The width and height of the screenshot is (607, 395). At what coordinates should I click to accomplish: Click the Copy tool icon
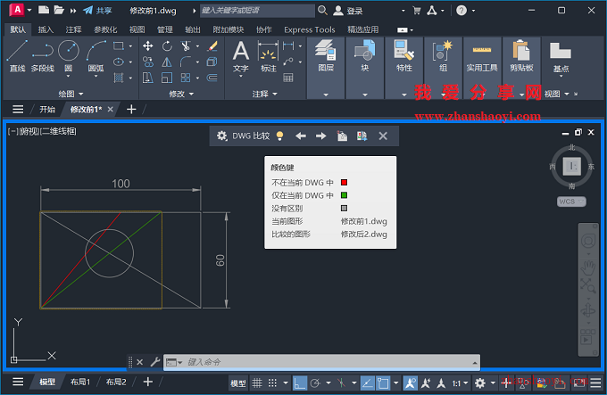coord(147,62)
